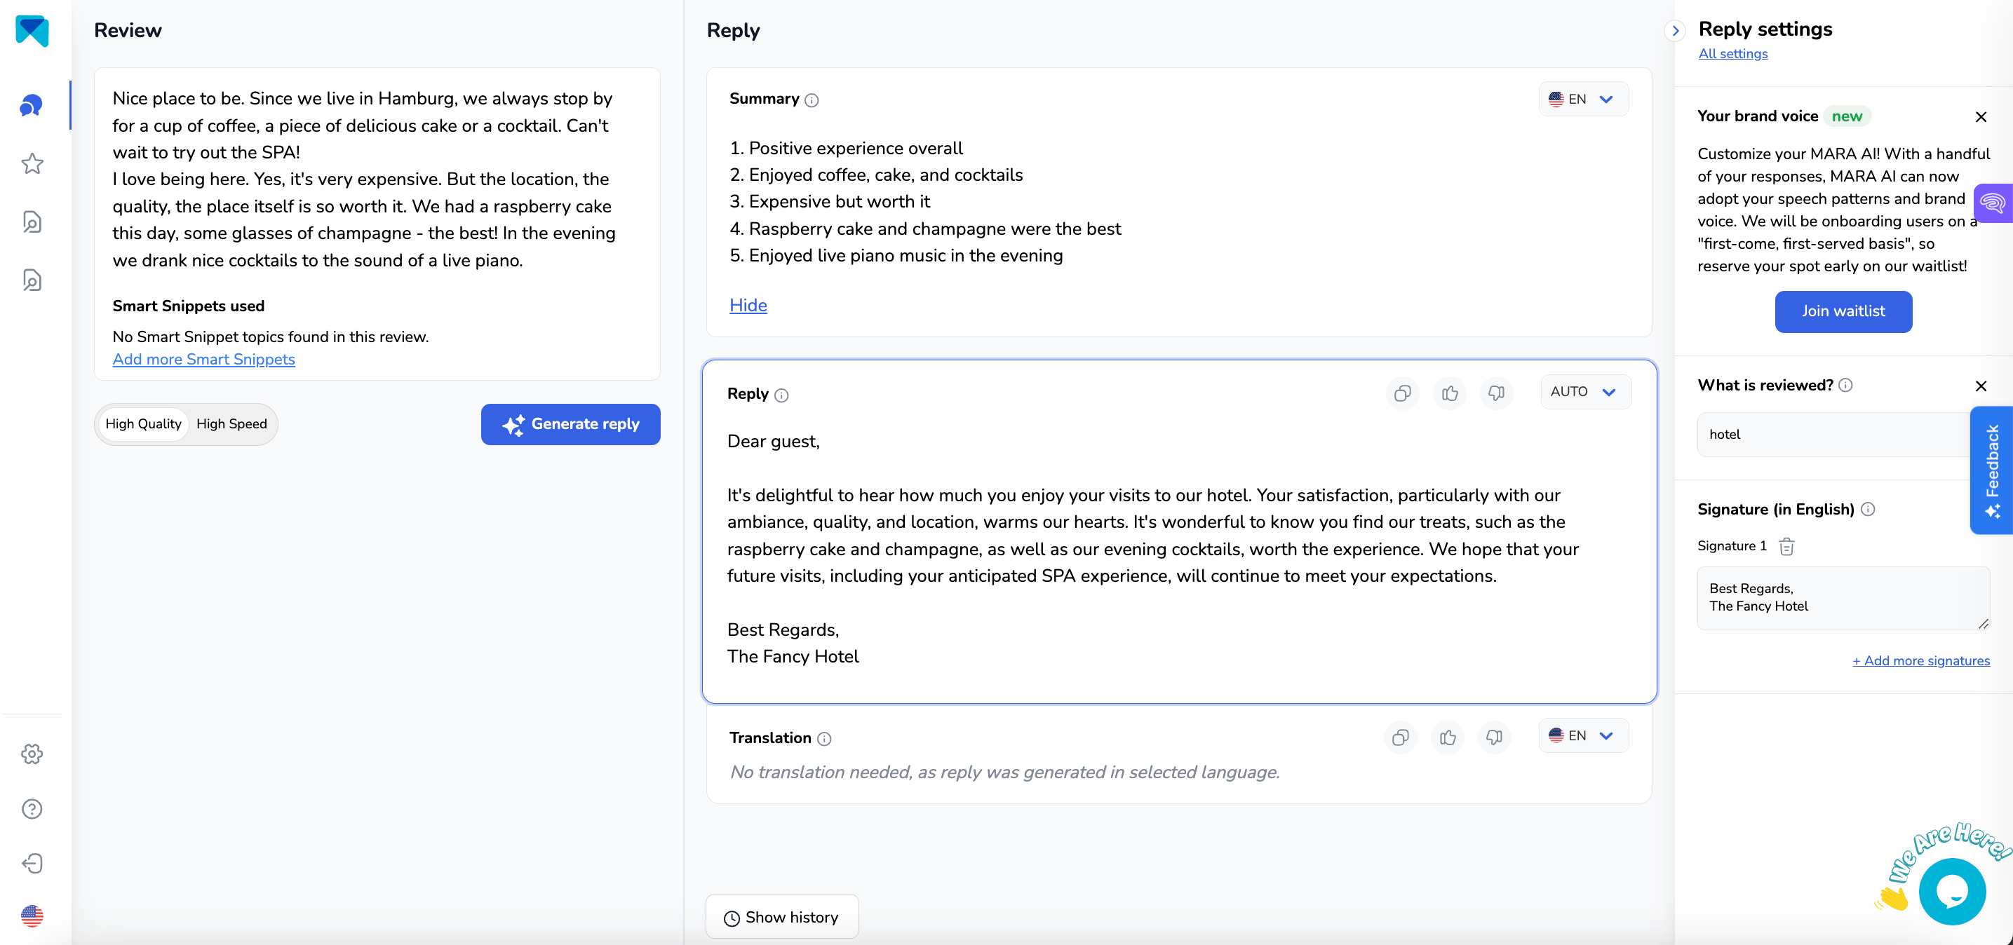
Task: Click the 'Smart Snippets used' heading
Action: coord(189,306)
